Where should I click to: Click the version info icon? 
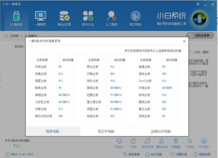coord(7,154)
